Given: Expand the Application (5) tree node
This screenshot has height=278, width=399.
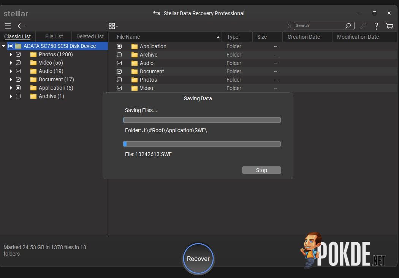Looking at the screenshot, I should pyautogui.click(x=11, y=88).
